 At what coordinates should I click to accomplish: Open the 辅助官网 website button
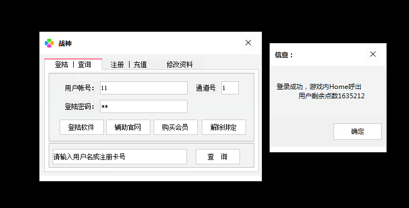click(128, 127)
